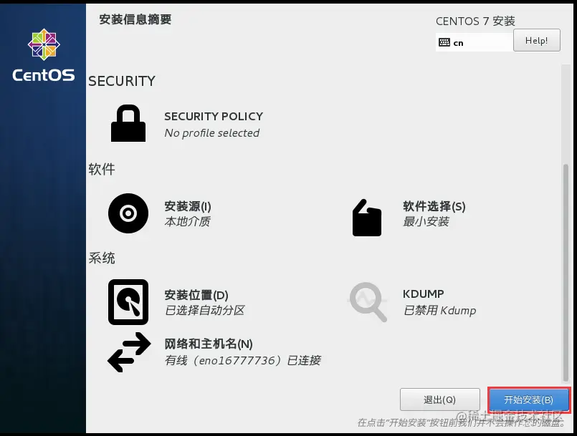
Task: Open the network and hostname arrows icon
Action: point(129,352)
